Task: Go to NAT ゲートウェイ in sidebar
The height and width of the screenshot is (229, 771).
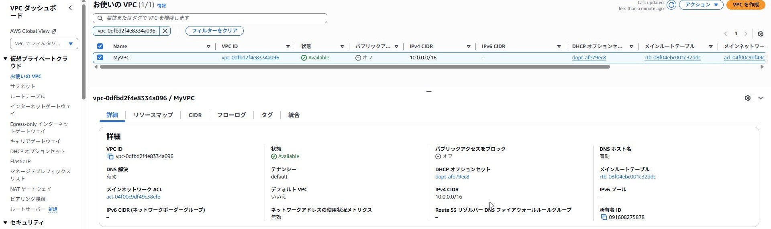Action: (31, 189)
